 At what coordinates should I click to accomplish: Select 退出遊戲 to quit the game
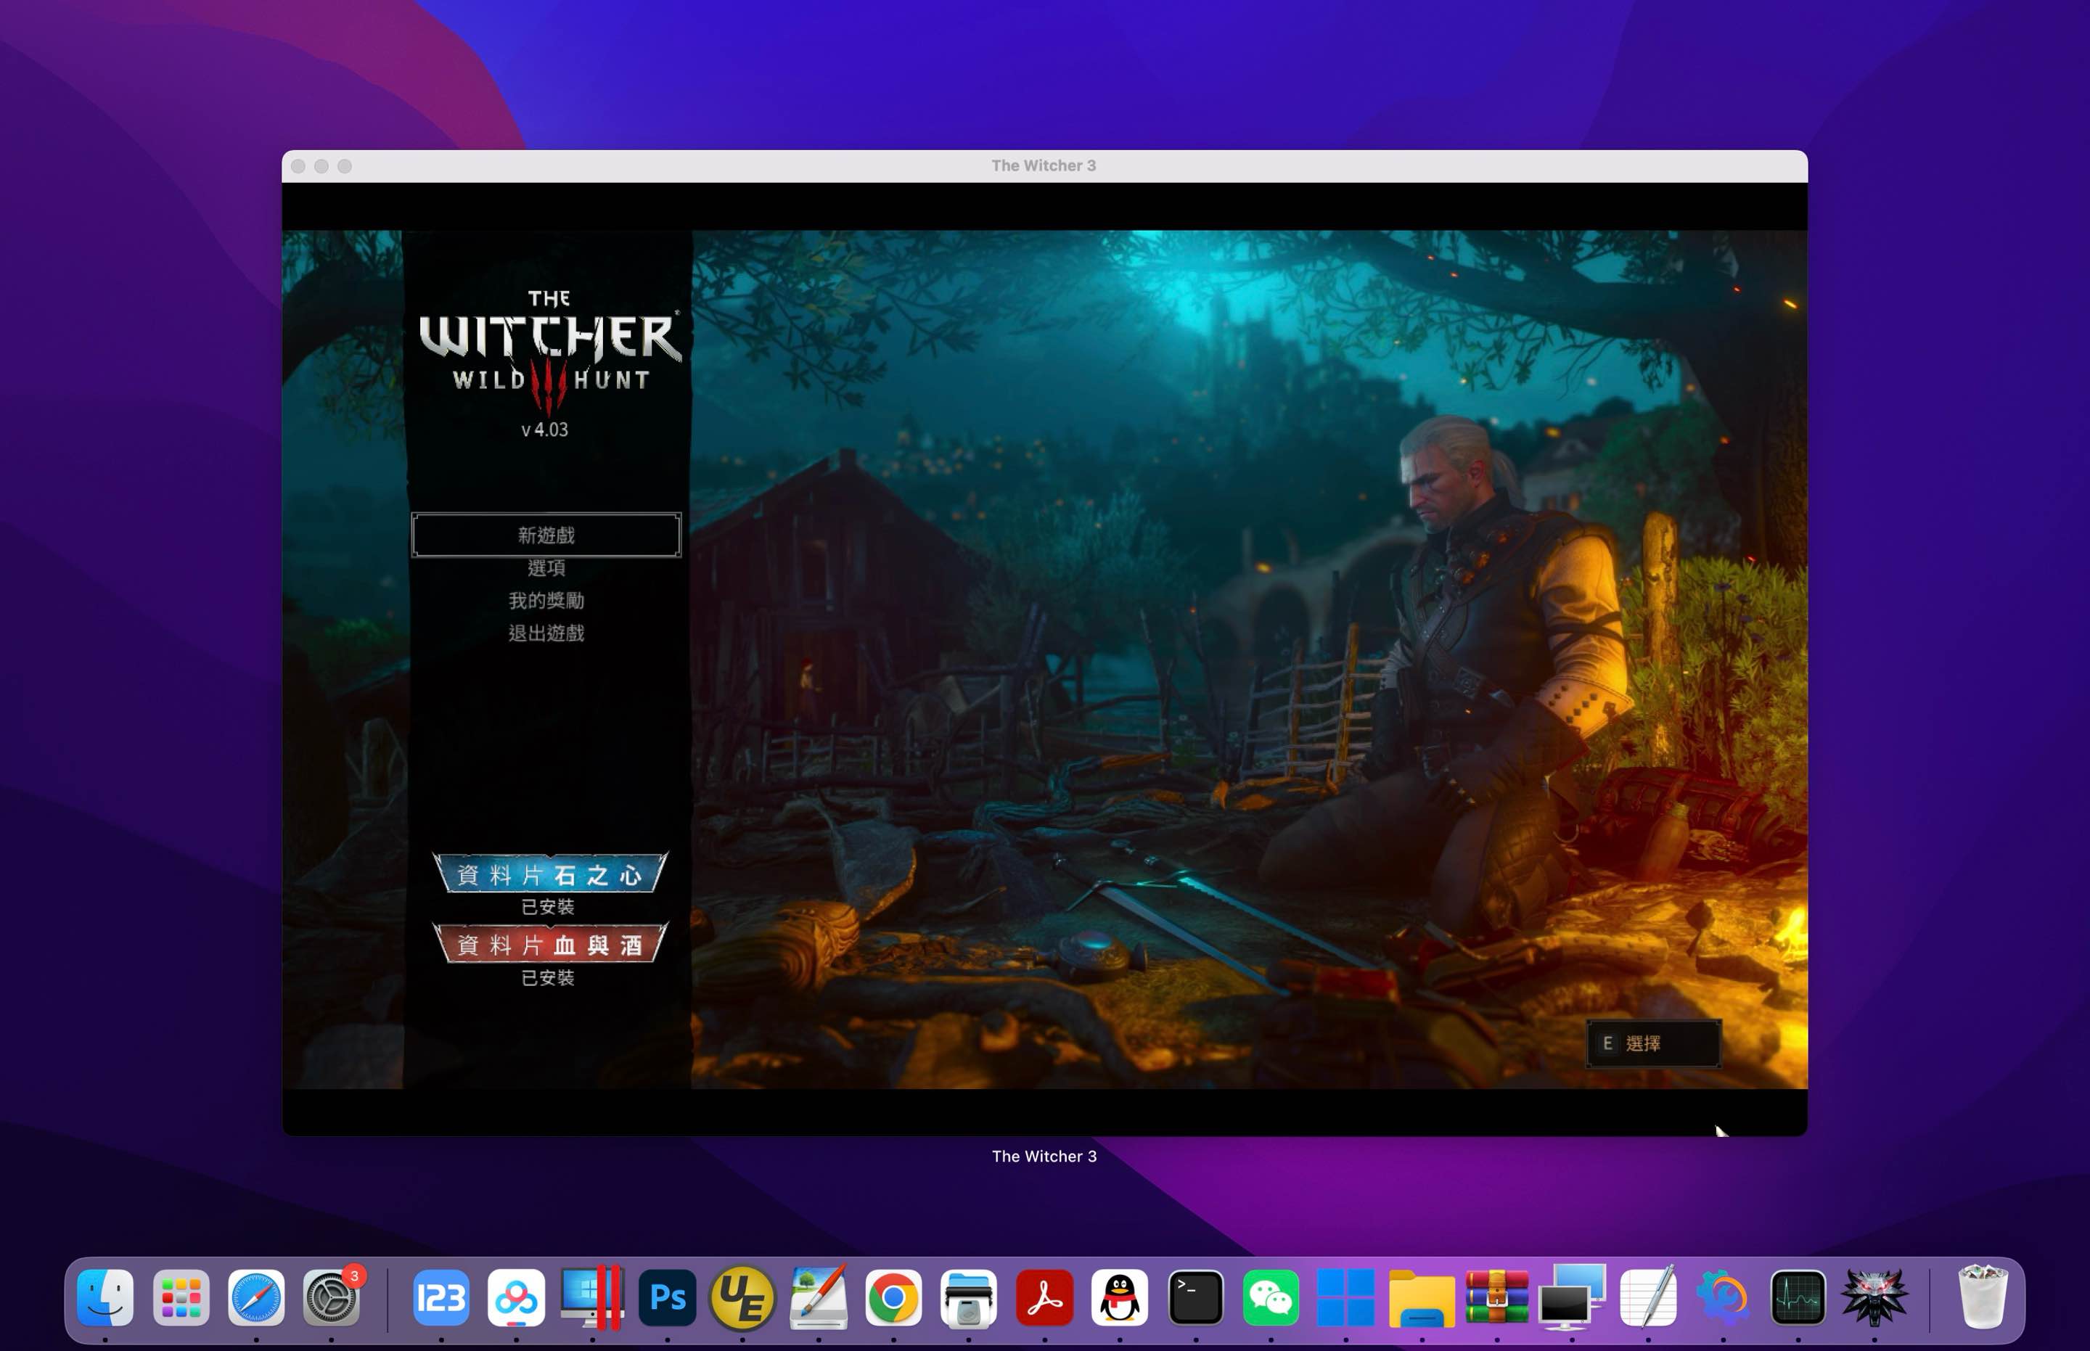click(x=546, y=633)
